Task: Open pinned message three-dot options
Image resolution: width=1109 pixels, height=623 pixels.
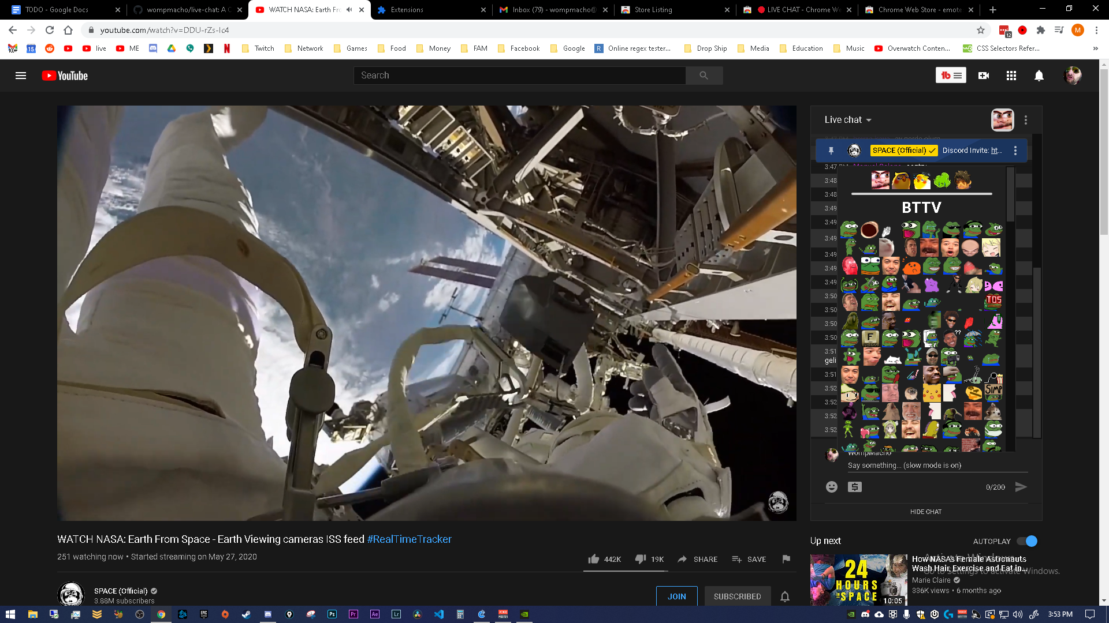Action: click(x=1015, y=151)
